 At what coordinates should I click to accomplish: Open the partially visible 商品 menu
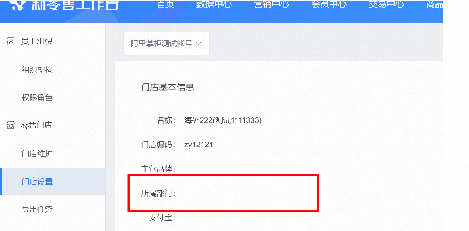click(x=434, y=4)
